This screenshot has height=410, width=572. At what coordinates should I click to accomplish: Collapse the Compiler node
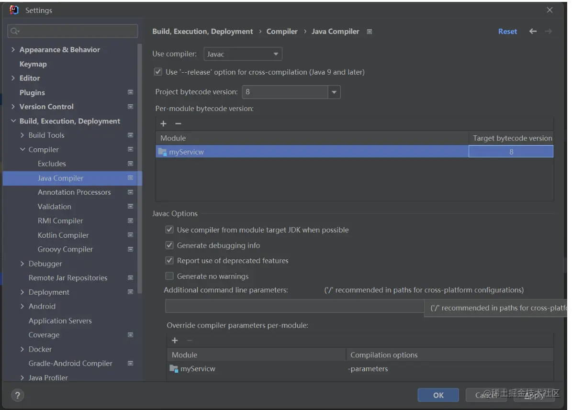(22, 150)
